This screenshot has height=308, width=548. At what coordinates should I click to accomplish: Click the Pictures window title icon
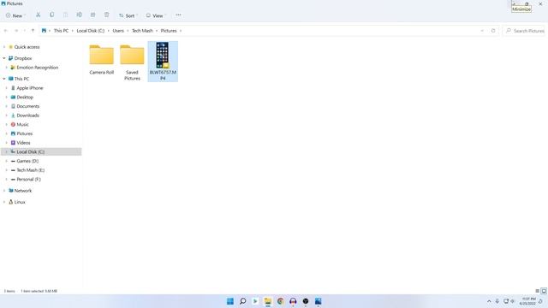[3, 3]
